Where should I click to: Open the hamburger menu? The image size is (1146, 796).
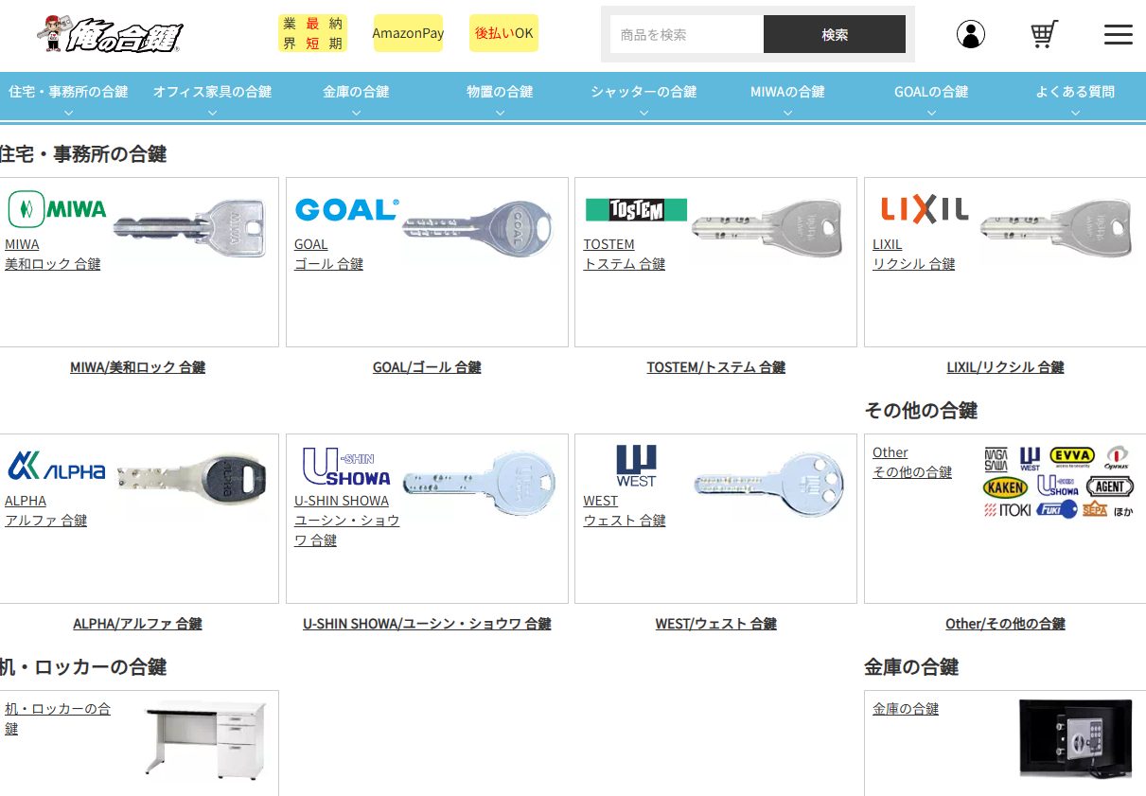point(1118,35)
